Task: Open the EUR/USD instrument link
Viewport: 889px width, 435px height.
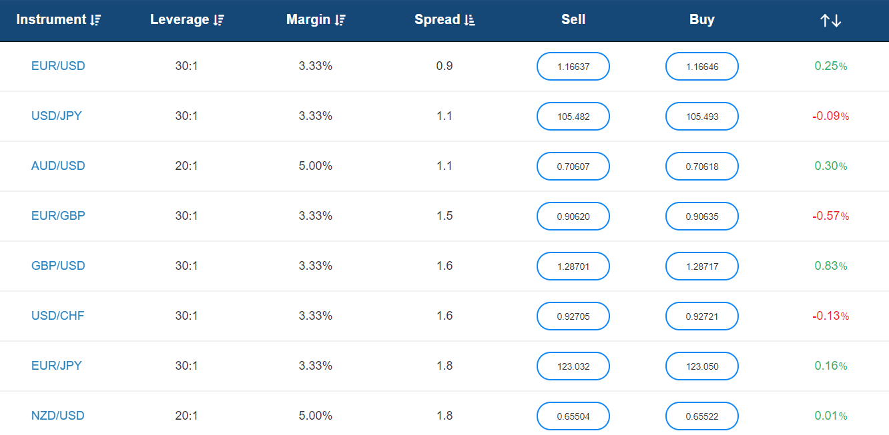Action: click(x=58, y=66)
